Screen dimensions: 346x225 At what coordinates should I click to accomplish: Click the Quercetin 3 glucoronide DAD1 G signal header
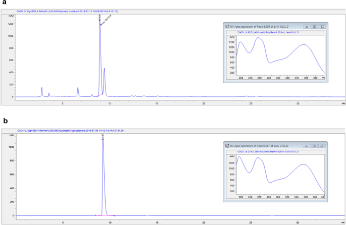70,131
